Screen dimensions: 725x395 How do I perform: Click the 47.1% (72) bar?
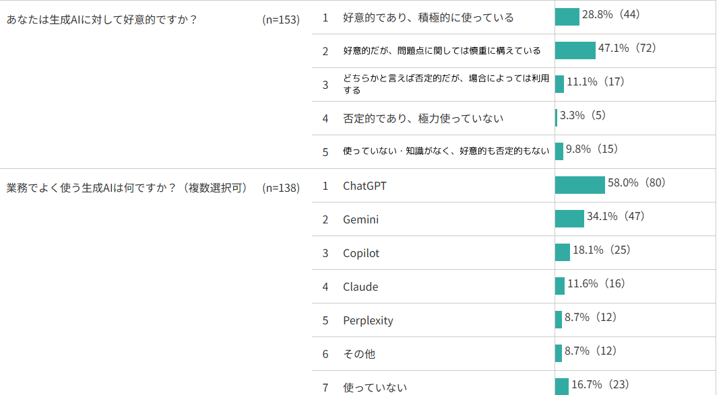point(575,50)
